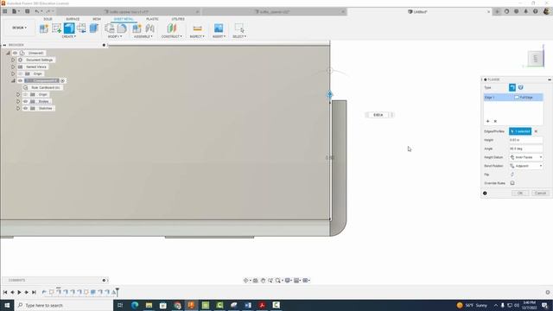The width and height of the screenshot is (553, 311).
Task: Click the Rule: Cardboard entry in browser
Action: pyautogui.click(x=45, y=87)
